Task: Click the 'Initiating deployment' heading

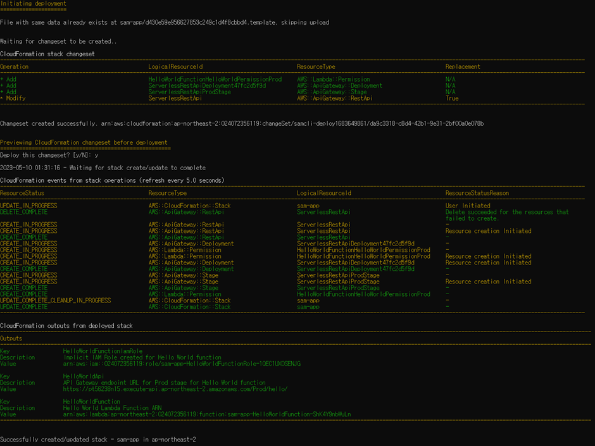Action: pyautogui.click(x=33, y=3)
